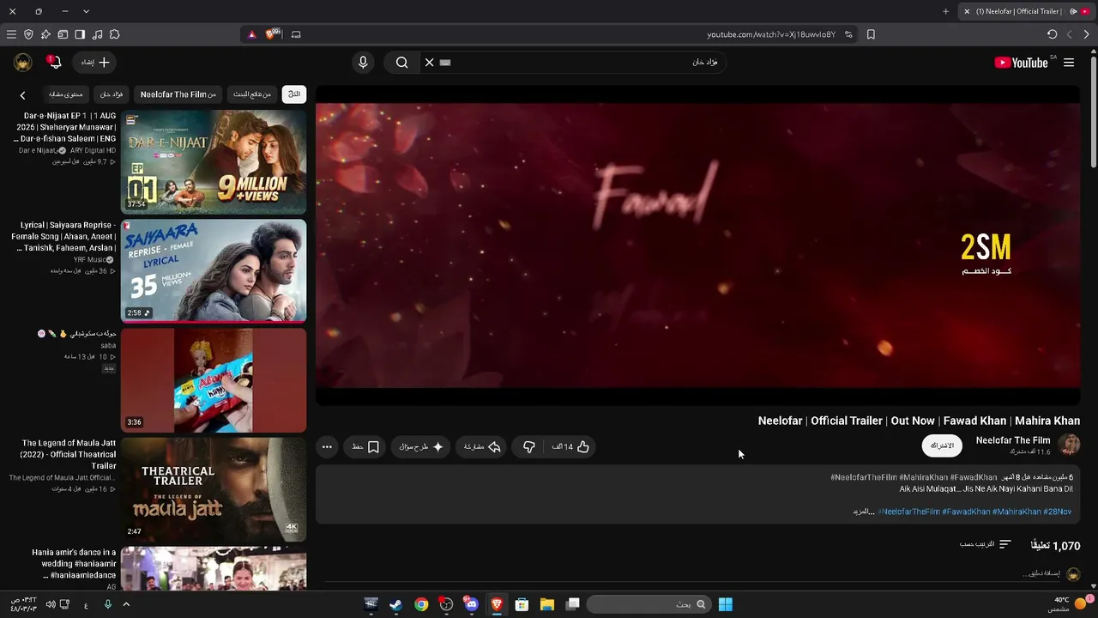Image resolution: width=1098 pixels, height=618 pixels.
Task: Save the video with حفظ
Action: point(365,447)
